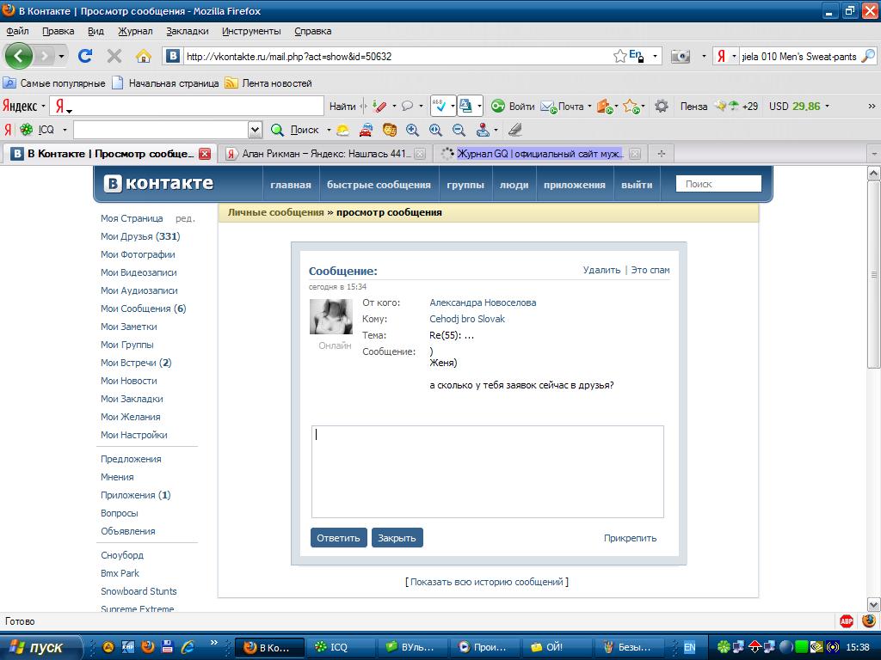Click the spell check icon in the Yandex bar

[x=439, y=106]
